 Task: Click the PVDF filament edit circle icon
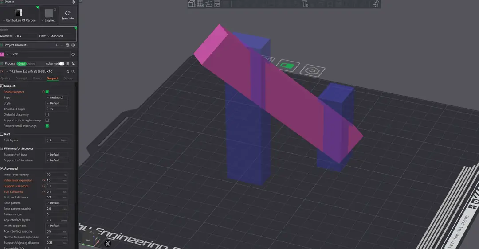point(73,54)
